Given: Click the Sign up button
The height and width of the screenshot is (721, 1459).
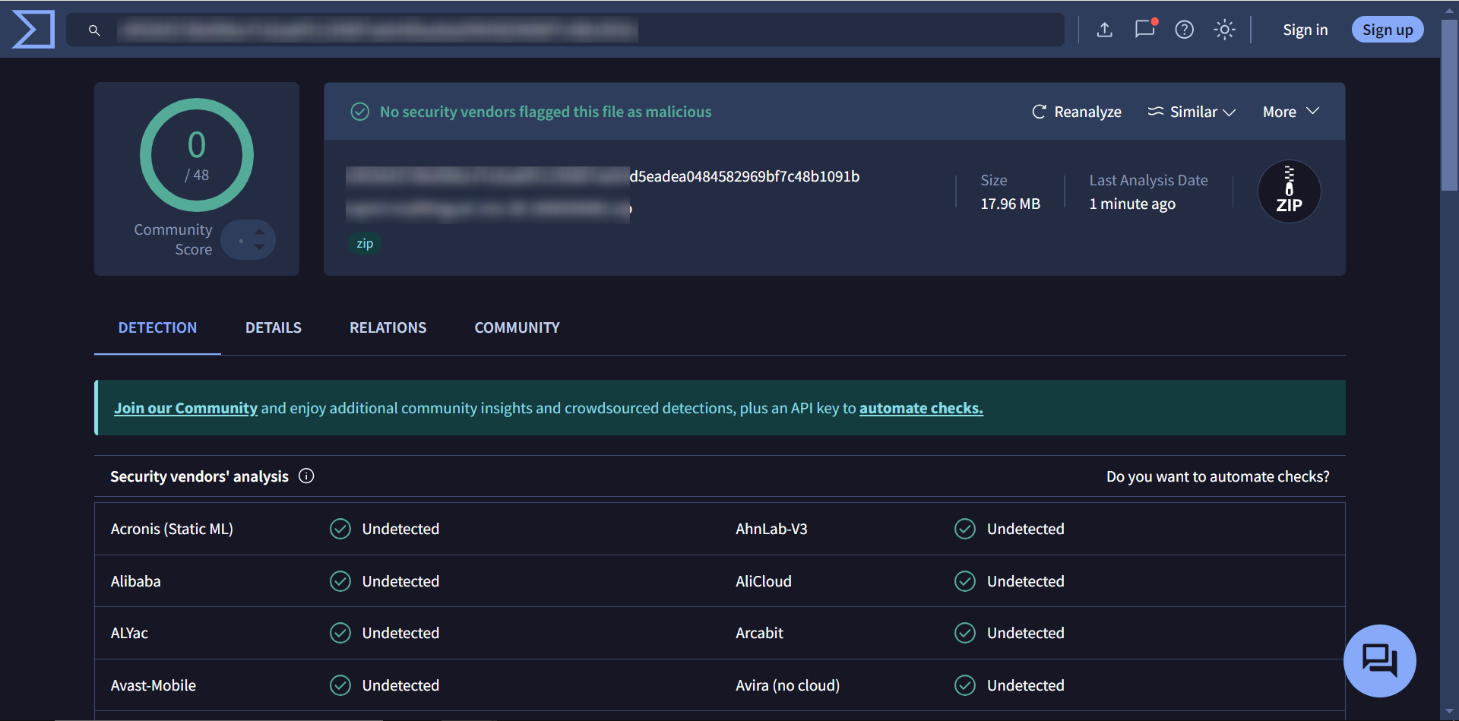Looking at the screenshot, I should point(1387,29).
